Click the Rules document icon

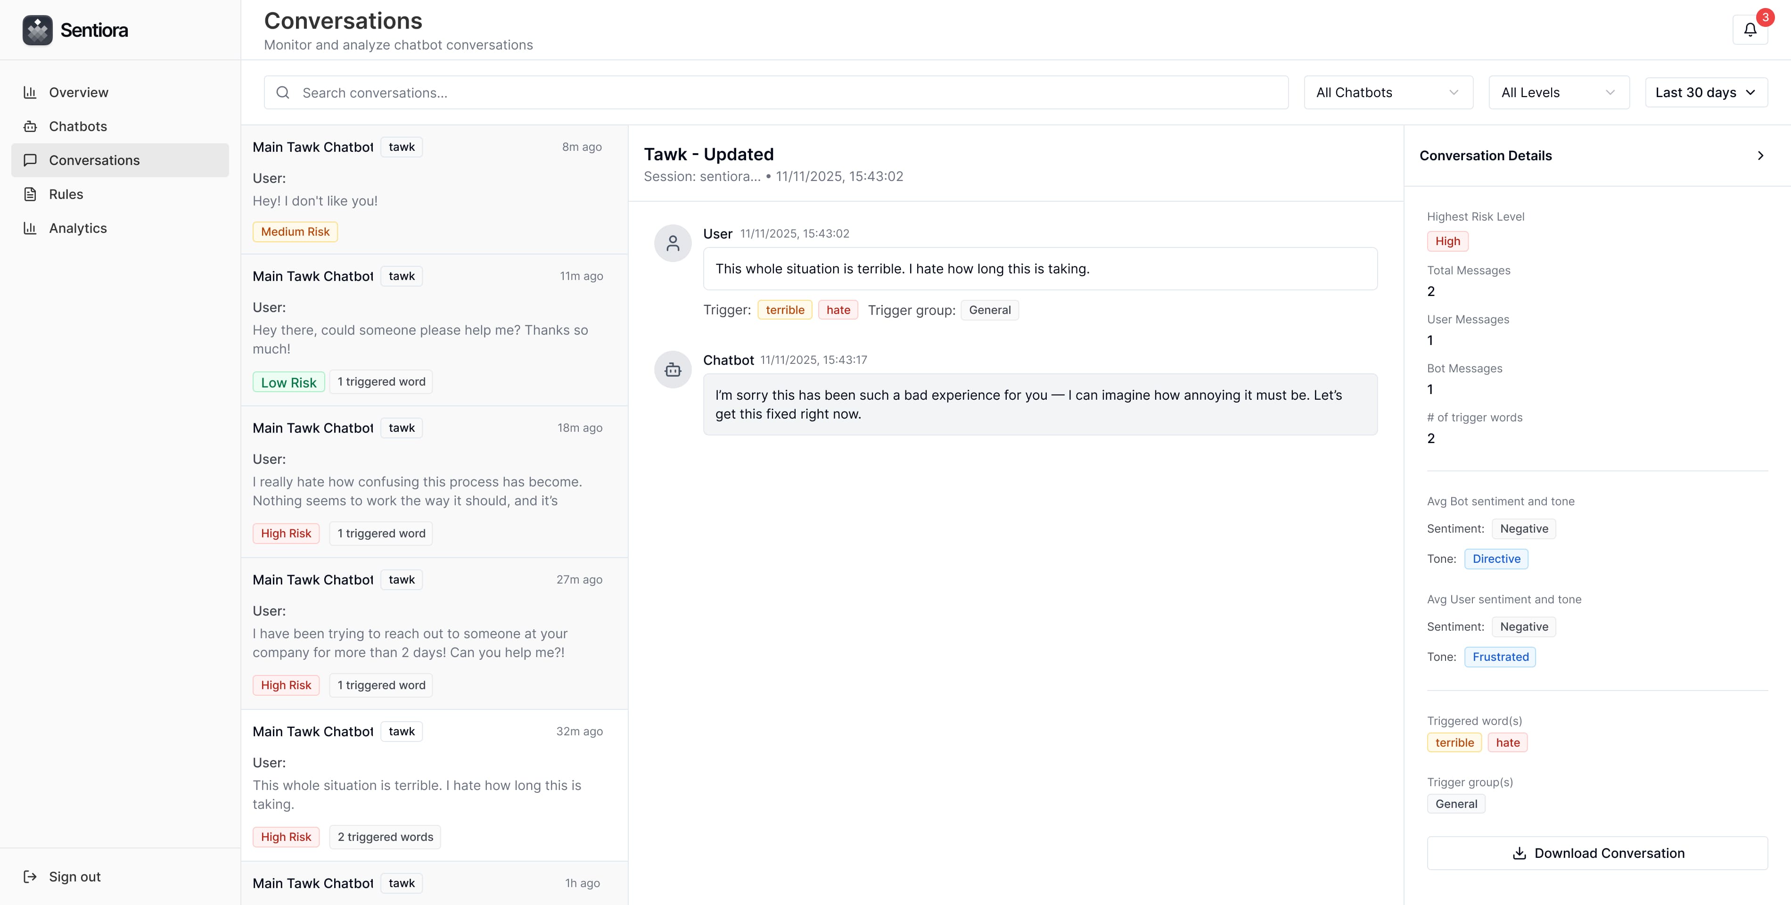(x=30, y=194)
